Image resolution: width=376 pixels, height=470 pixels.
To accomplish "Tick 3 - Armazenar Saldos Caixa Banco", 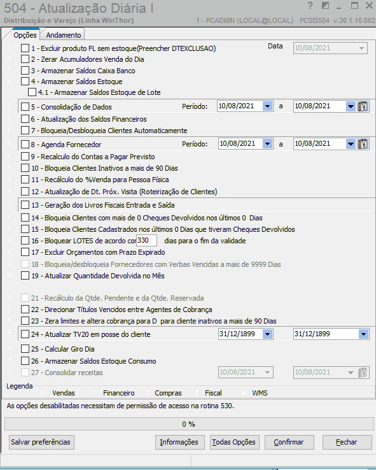I will [25, 71].
